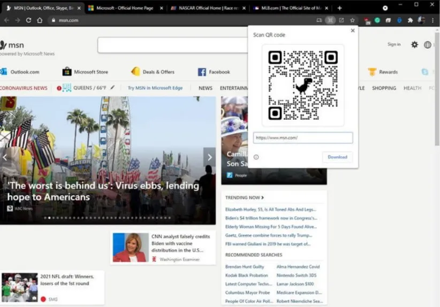The height and width of the screenshot is (307, 440).
Task: Download the QR code
Action: coord(337,157)
